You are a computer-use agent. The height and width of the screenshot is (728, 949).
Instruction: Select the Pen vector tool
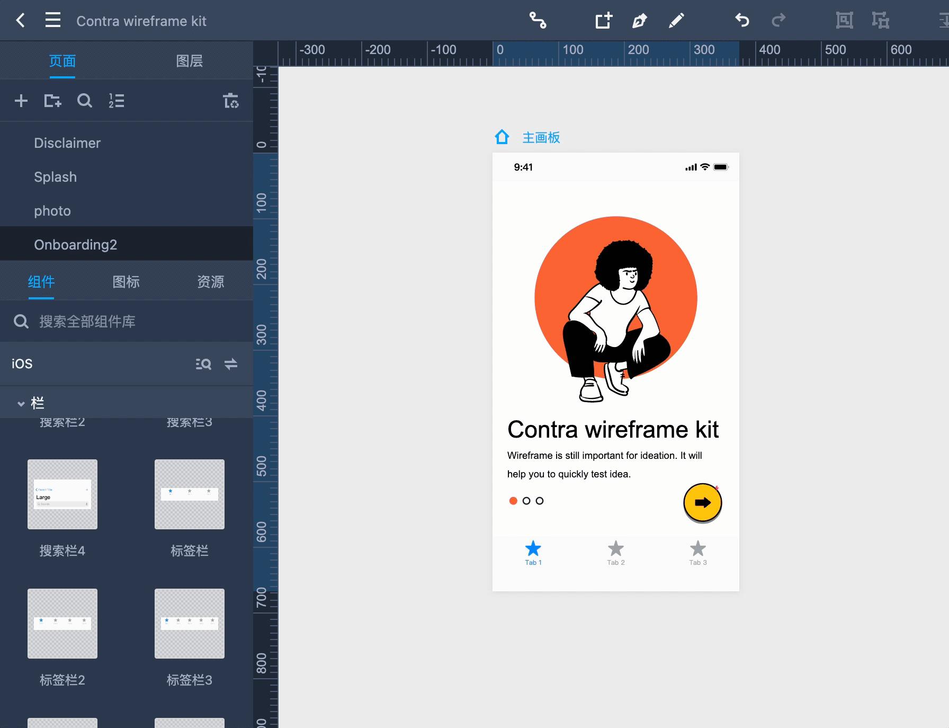click(x=640, y=21)
